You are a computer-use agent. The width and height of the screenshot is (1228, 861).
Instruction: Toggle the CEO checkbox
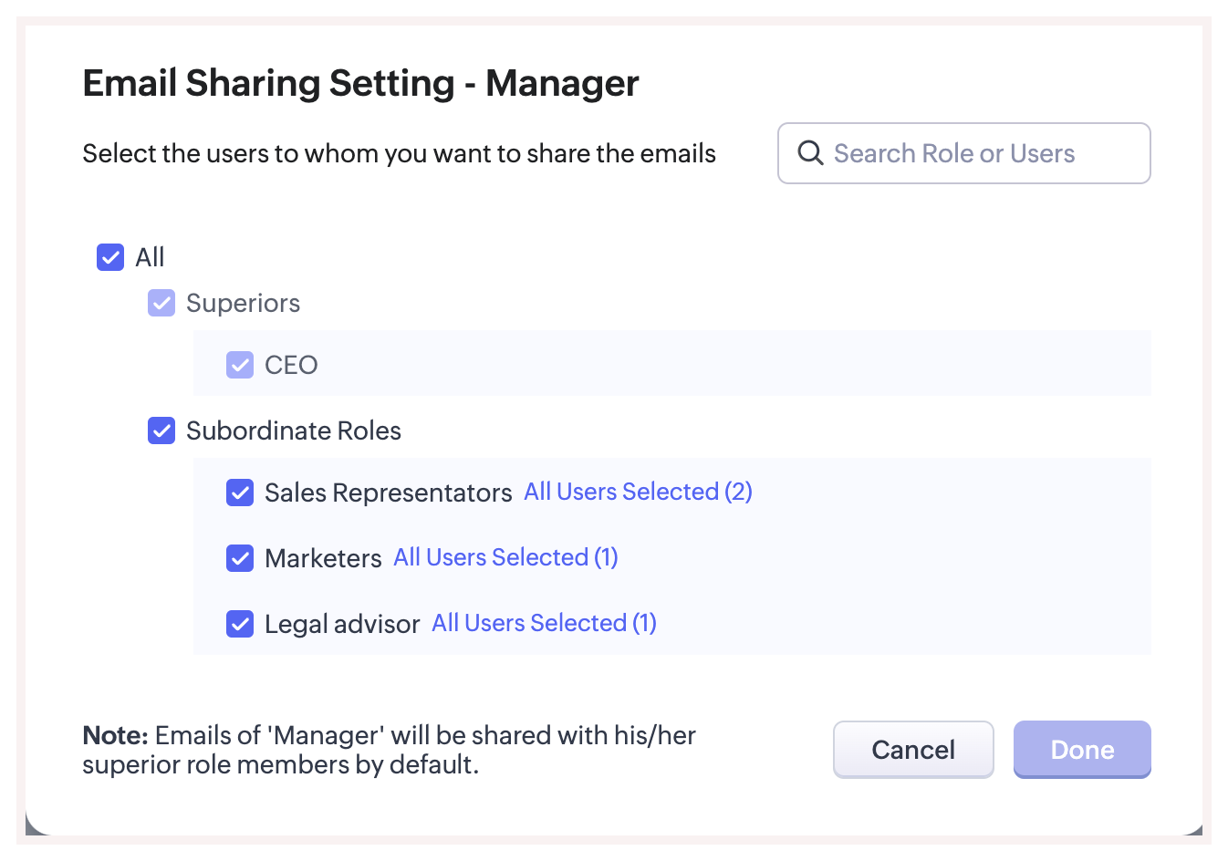pyautogui.click(x=240, y=365)
